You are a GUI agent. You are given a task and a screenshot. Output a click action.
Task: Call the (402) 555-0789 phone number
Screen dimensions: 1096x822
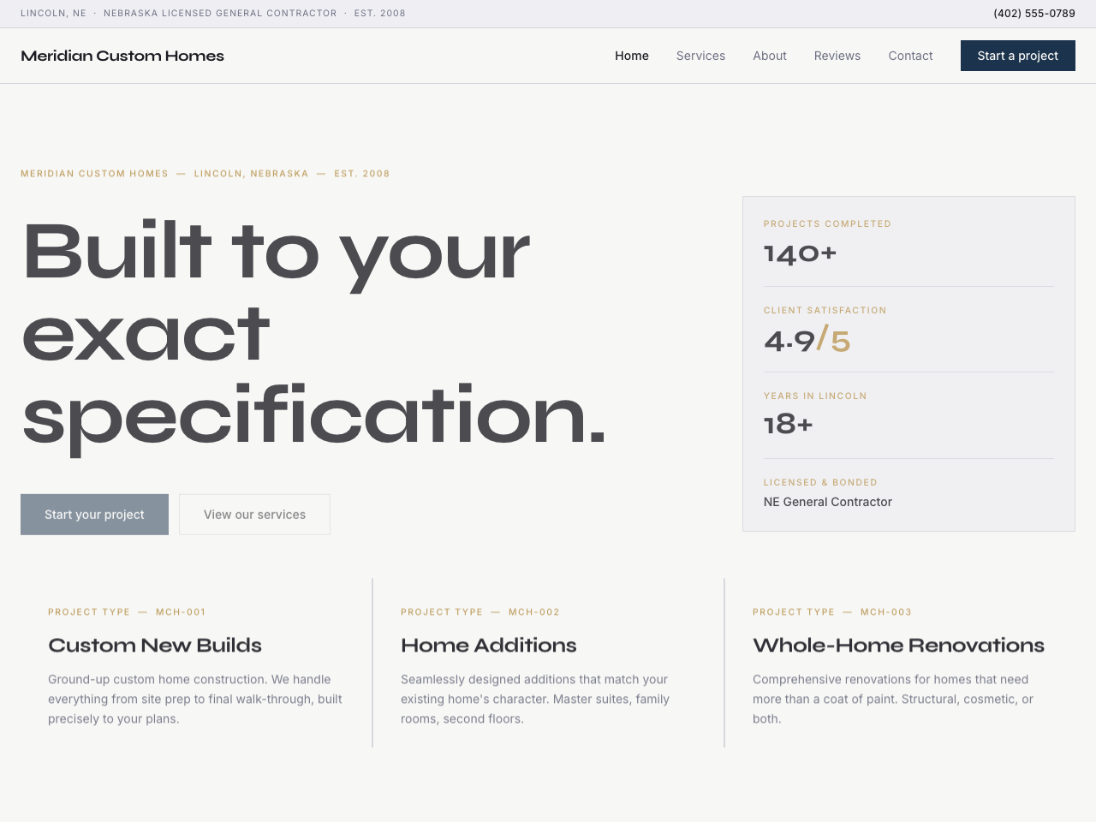(1034, 14)
